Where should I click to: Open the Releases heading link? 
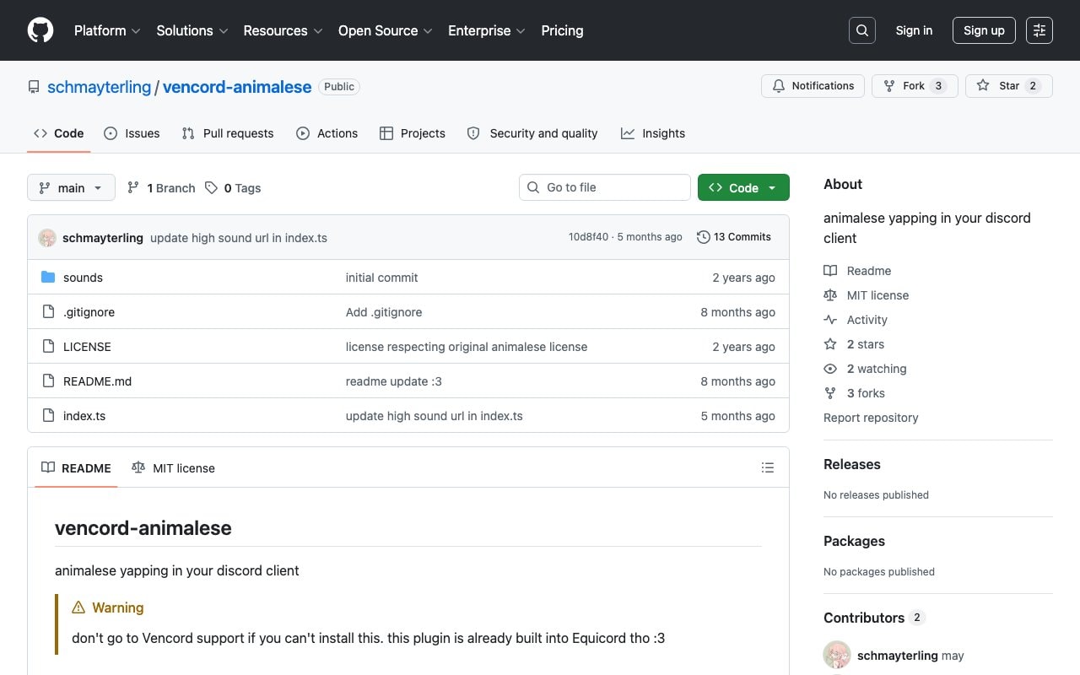coord(852,465)
